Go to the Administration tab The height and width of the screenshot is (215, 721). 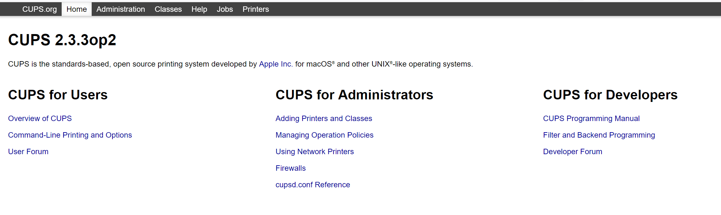pyautogui.click(x=120, y=9)
